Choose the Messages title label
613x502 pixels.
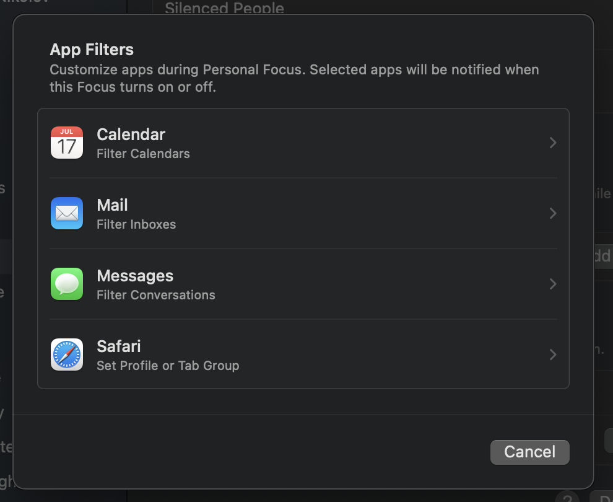[x=135, y=276]
